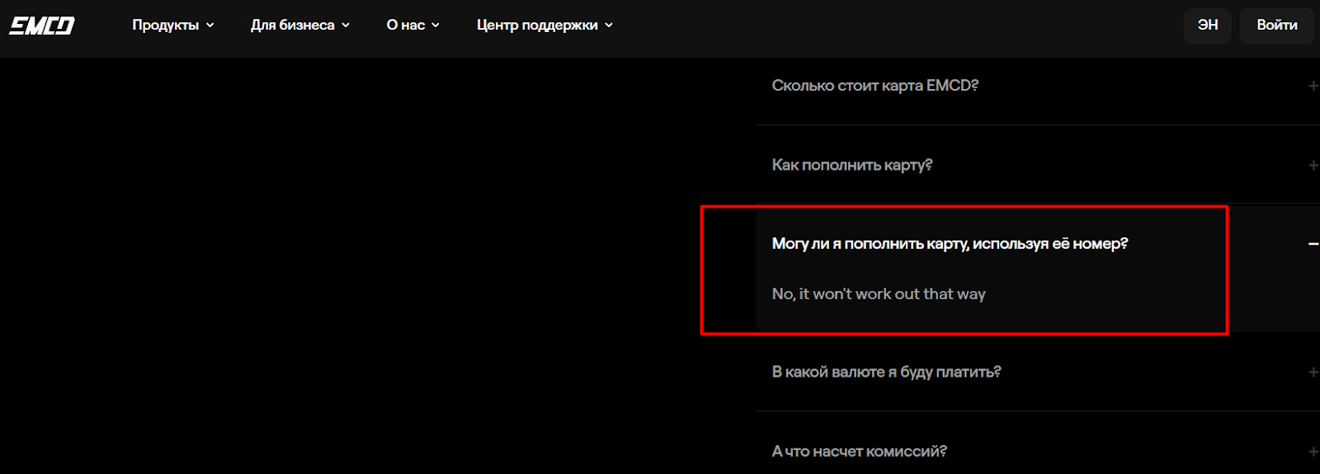Click plus icon beside А что насчет комиссий

pyautogui.click(x=1313, y=451)
